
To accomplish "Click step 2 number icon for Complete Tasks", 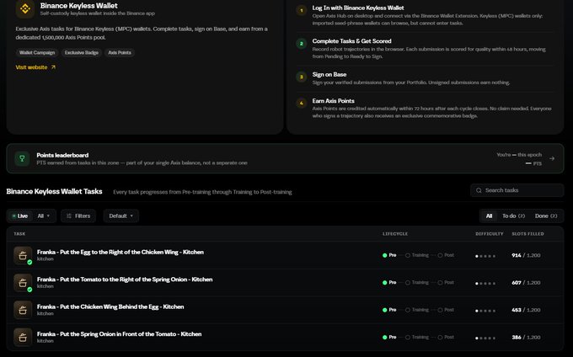I will (x=302, y=44).
